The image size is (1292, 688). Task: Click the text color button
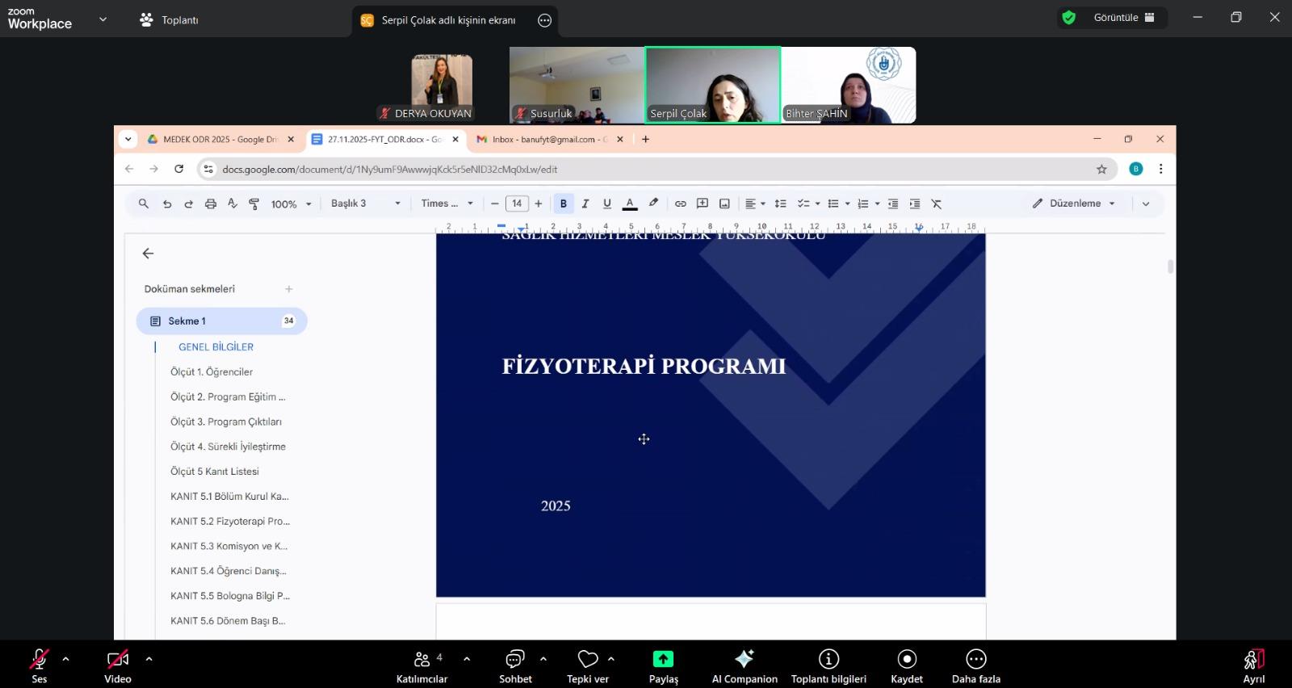630,203
